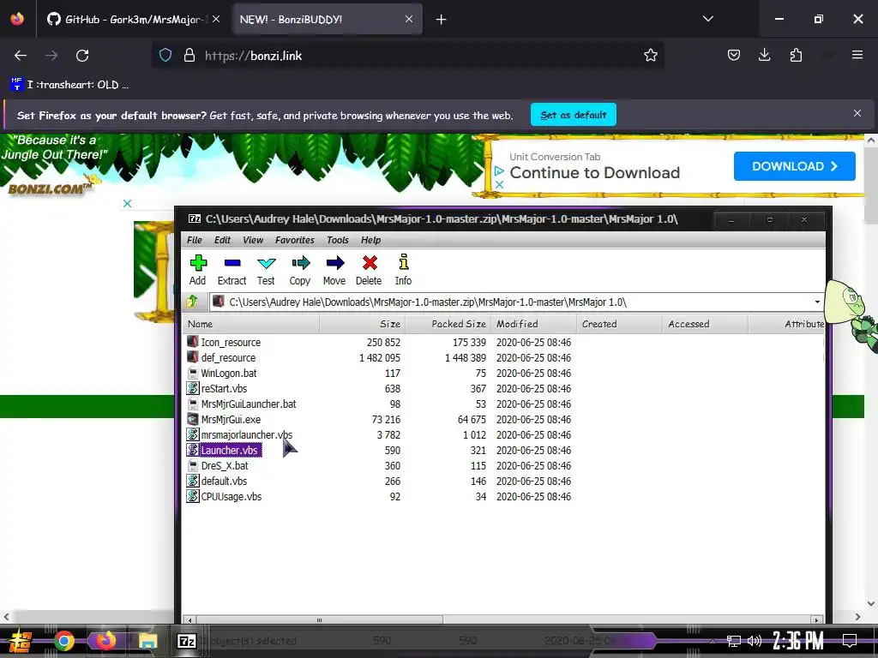This screenshot has height=658, width=878.
Task: Click the blue DOWNLOAD ad button
Action: [x=795, y=166]
